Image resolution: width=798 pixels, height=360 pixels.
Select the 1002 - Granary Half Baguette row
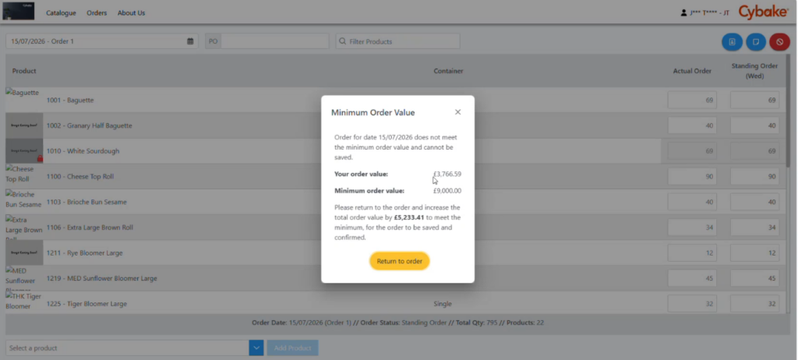tap(395, 125)
